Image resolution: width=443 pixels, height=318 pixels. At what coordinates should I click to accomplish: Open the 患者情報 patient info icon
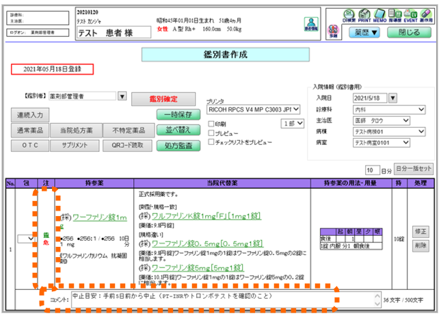coord(311,24)
